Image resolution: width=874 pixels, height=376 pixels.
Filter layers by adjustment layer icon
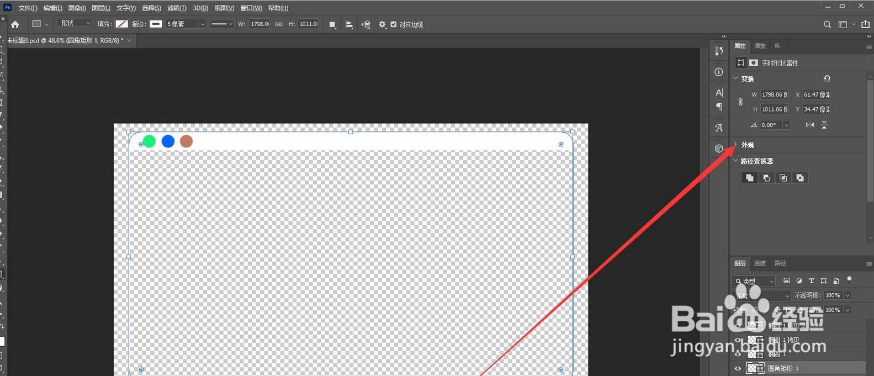point(799,280)
